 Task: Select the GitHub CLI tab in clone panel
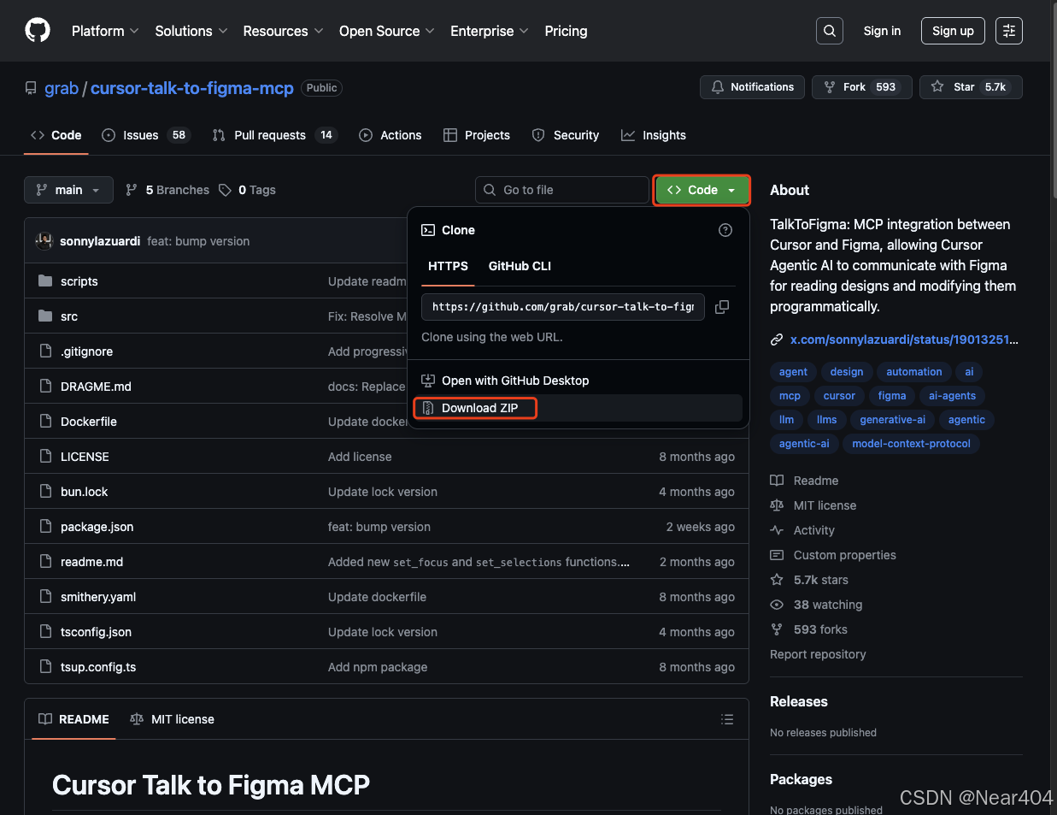point(520,266)
